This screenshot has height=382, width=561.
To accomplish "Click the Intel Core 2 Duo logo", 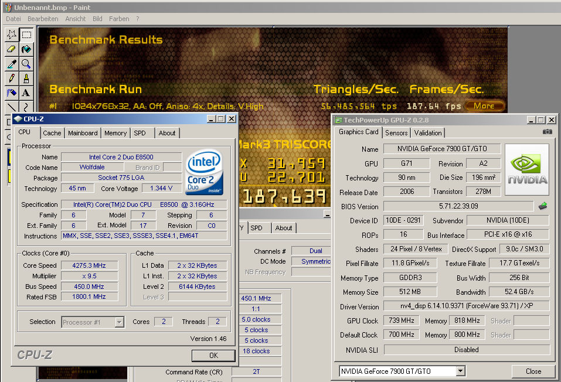I will tap(205, 172).
